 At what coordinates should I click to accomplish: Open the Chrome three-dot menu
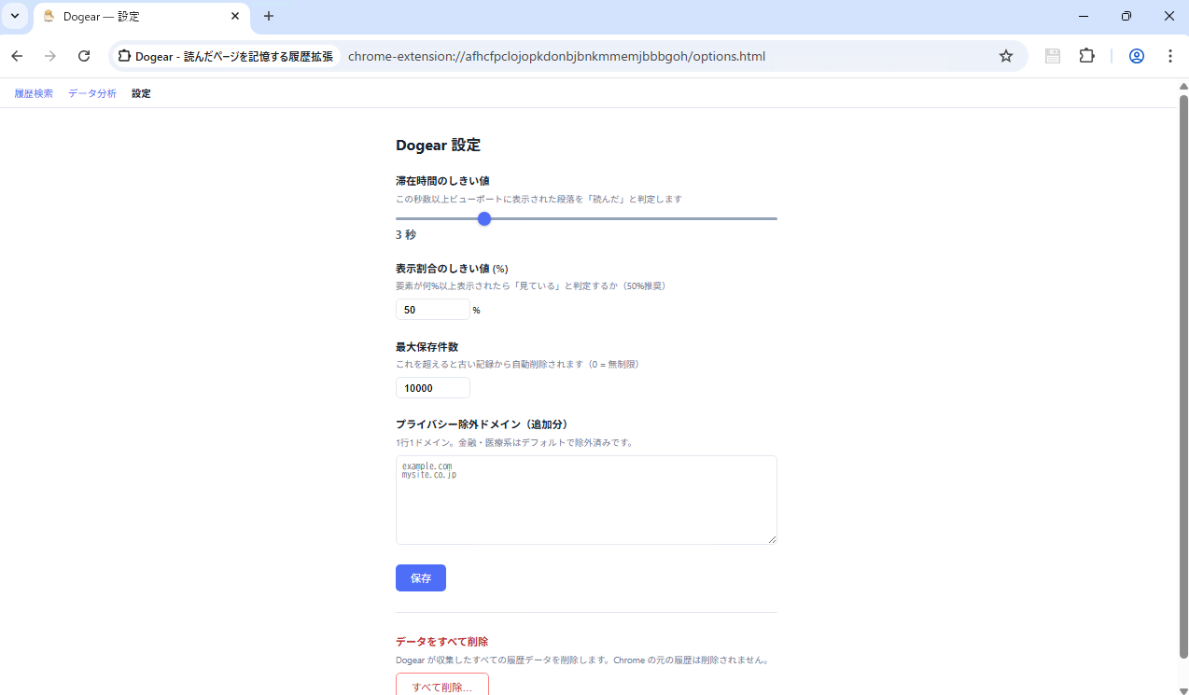1170,56
